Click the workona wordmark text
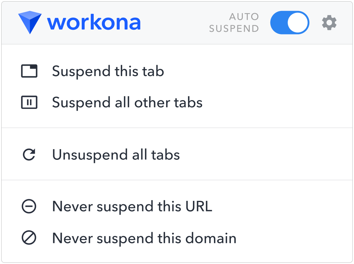The image size is (354, 264). (94, 22)
